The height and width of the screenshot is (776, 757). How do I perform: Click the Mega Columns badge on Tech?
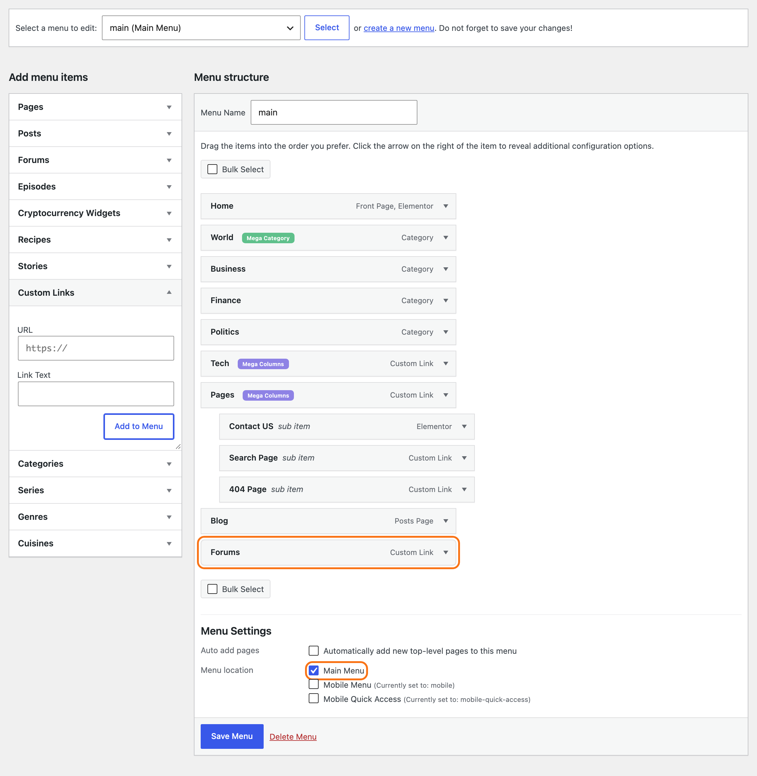[263, 364]
